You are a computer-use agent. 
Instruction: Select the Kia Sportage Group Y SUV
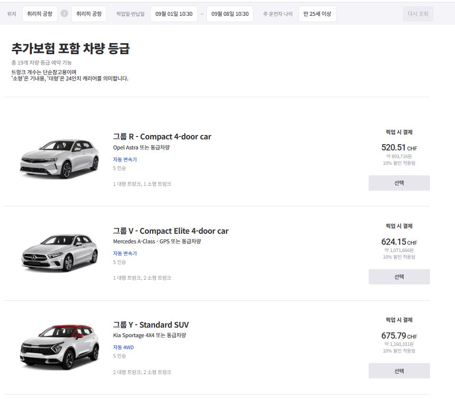click(x=399, y=371)
